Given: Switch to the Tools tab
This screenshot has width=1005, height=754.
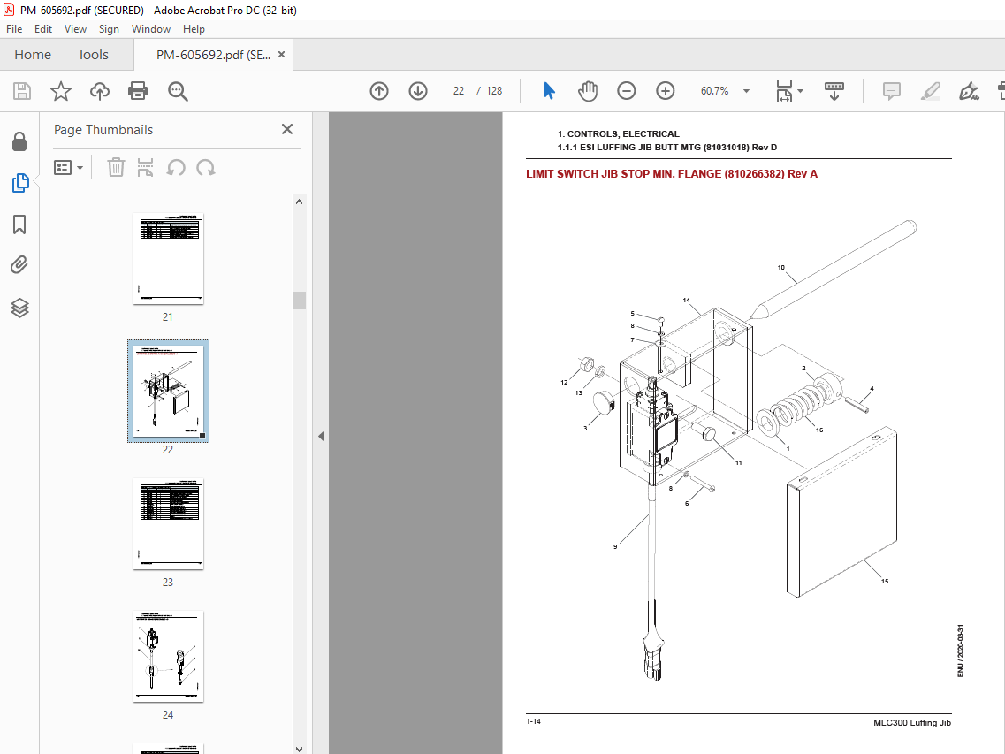Looking at the screenshot, I should coord(93,55).
